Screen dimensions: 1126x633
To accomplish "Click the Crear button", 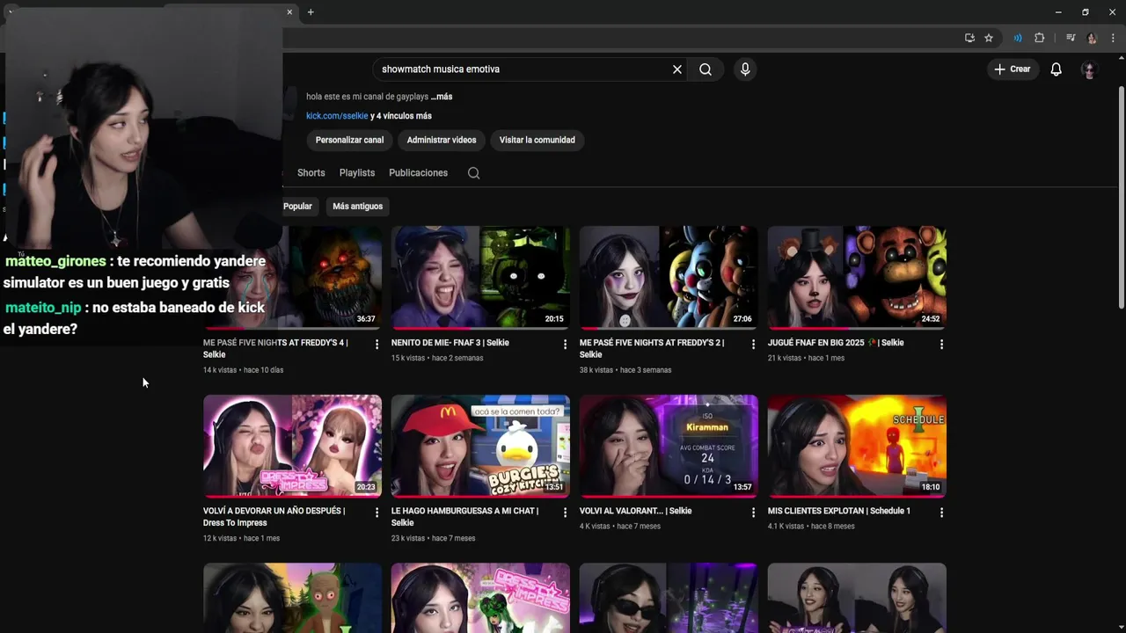I will 1012,69.
